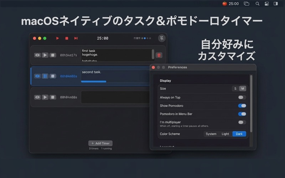285x178 pixels.
Task: Select size M in Preferences
Action: pyautogui.click(x=243, y=89)
